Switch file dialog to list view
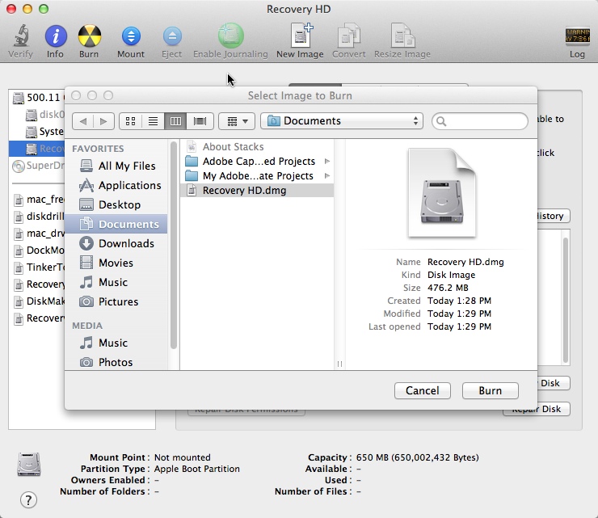 click(153, 121)
